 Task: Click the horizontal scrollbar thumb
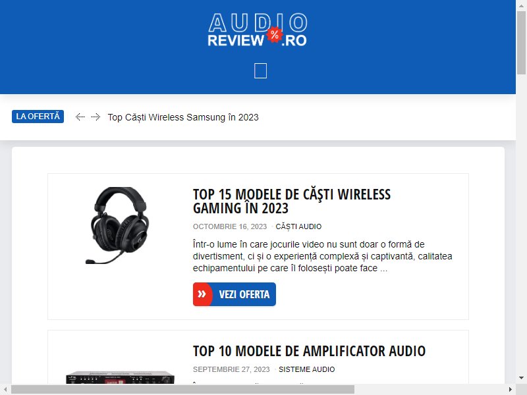pos(183,390)
